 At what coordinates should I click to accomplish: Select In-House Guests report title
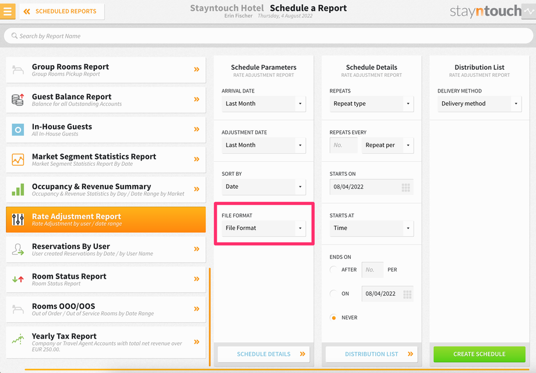62,126
